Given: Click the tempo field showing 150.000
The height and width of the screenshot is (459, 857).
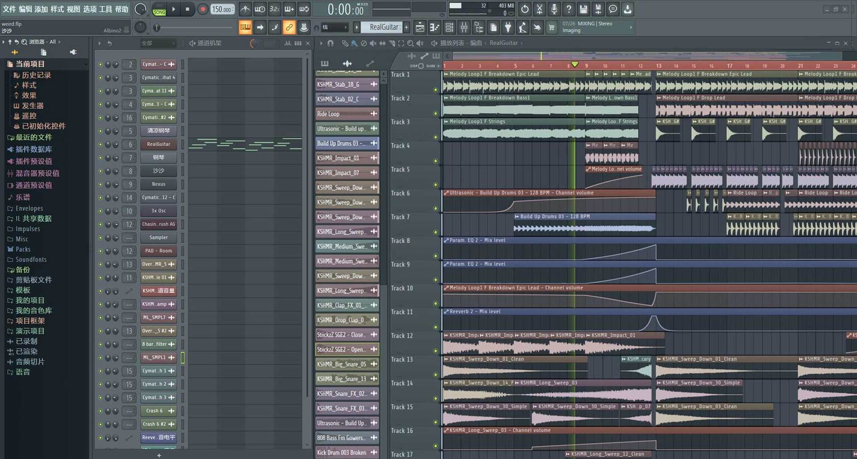Looking at the screenshot, I should tap(222, 9).
